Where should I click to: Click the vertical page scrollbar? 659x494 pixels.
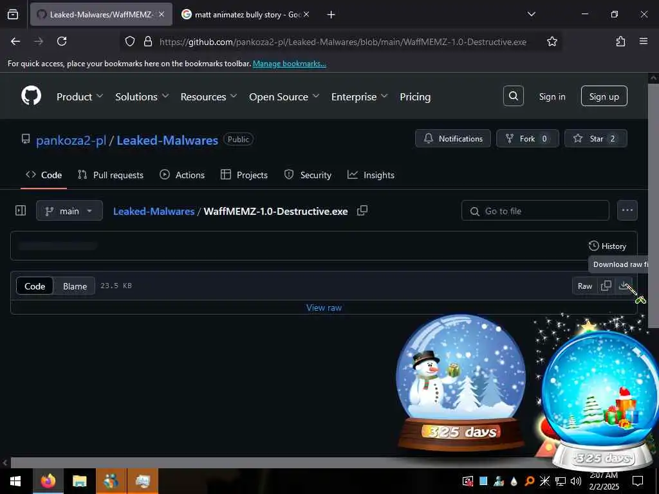click(654, 206)
